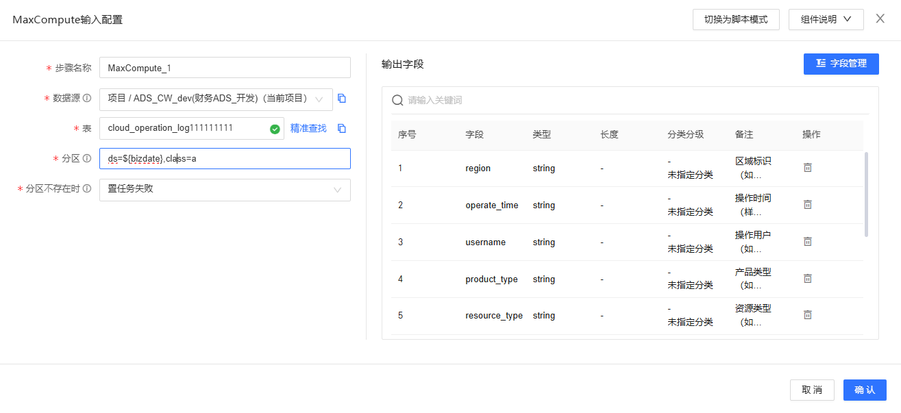Select the operate_time field name cell
This screenshot has width=901, height=413.
tap(492, 205)
